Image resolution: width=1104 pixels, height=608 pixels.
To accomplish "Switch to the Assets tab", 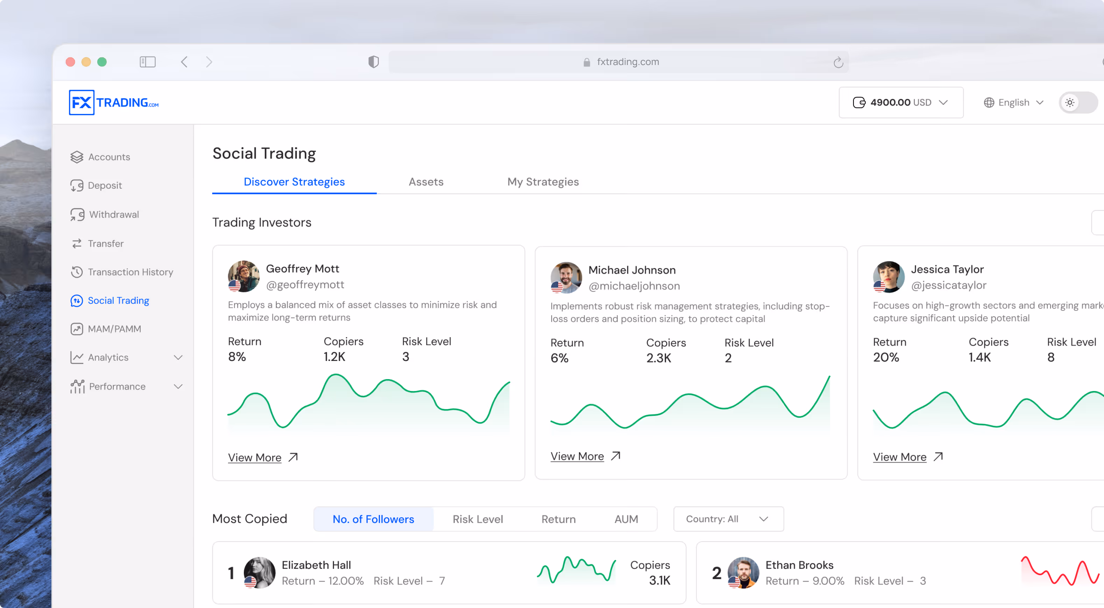I will (426, 182).
